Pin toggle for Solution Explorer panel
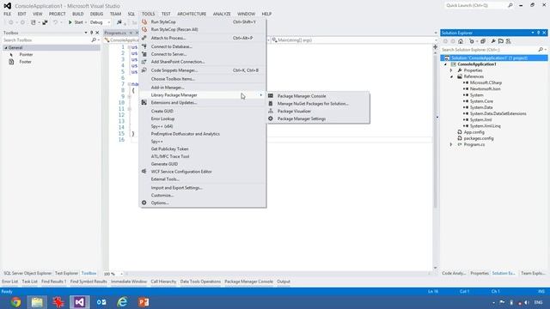The width and height of the screenshot is (550, 309). [539, 33]
